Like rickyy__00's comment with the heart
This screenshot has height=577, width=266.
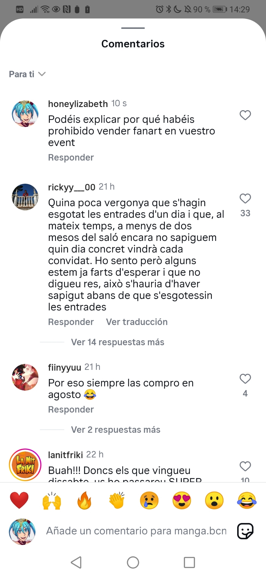point(245,198)
